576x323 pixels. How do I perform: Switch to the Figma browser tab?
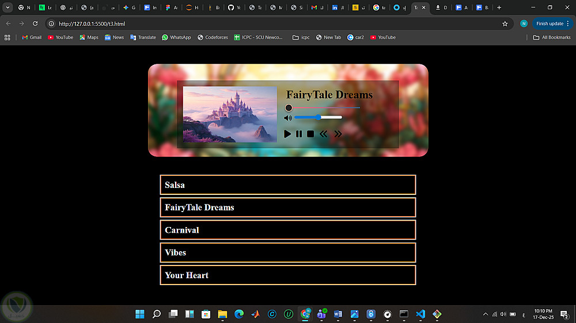(x=171, y=7)
